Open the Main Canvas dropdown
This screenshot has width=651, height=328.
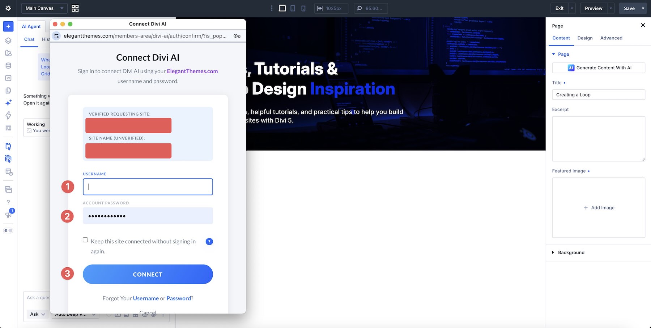pyautogui.click(x=44, y=8)
